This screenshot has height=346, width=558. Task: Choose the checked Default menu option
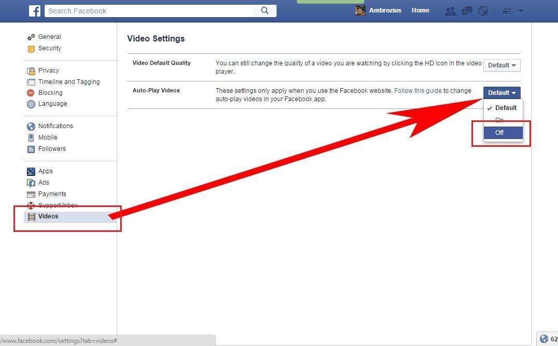(x=505, y=108)
